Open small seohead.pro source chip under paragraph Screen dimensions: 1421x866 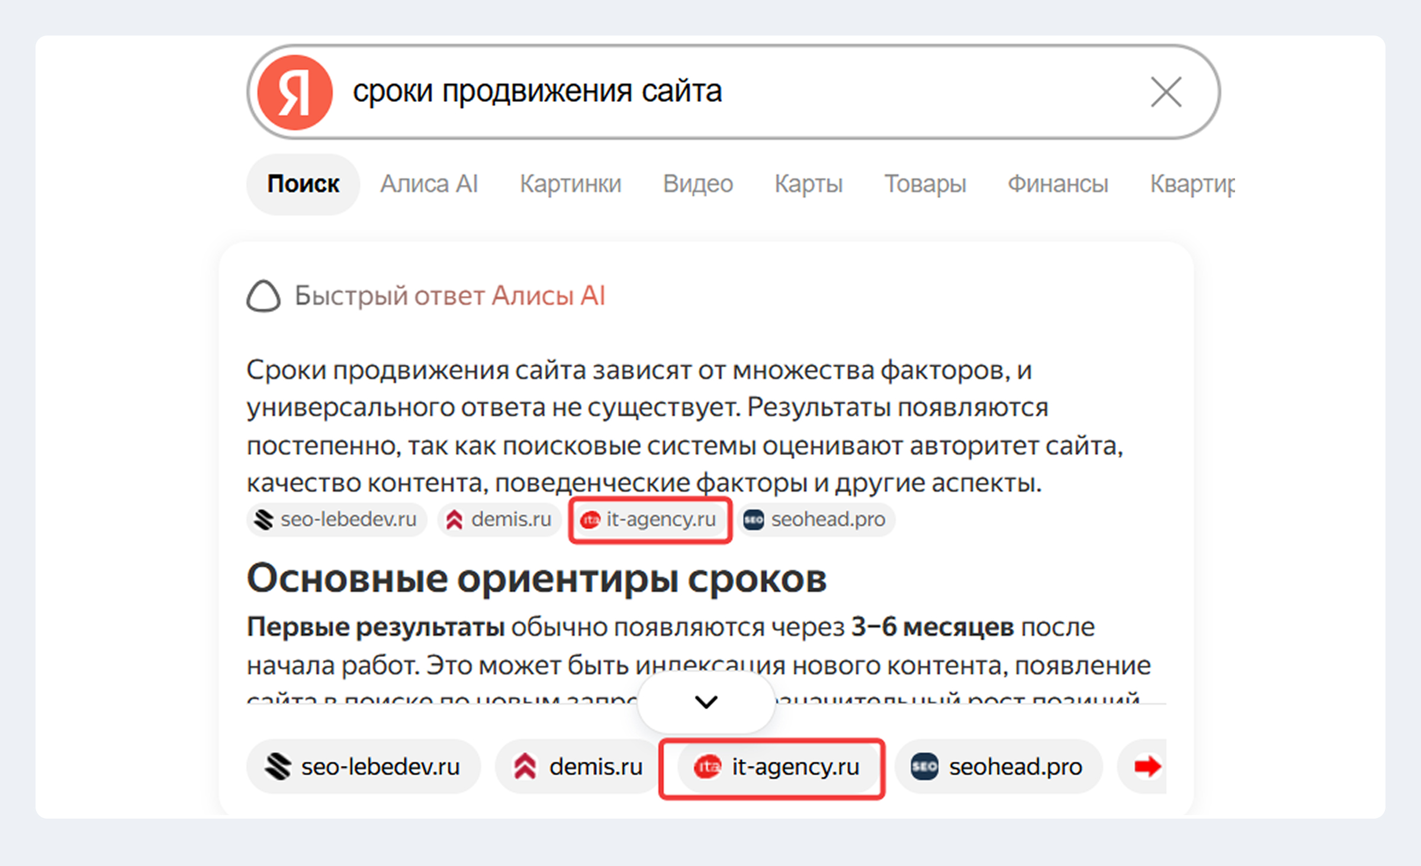816,519
